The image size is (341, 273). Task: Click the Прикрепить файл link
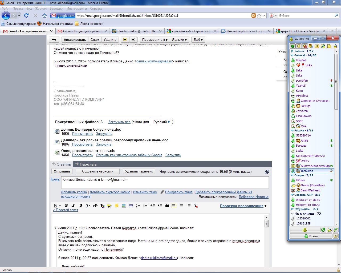tap(178, 192)
